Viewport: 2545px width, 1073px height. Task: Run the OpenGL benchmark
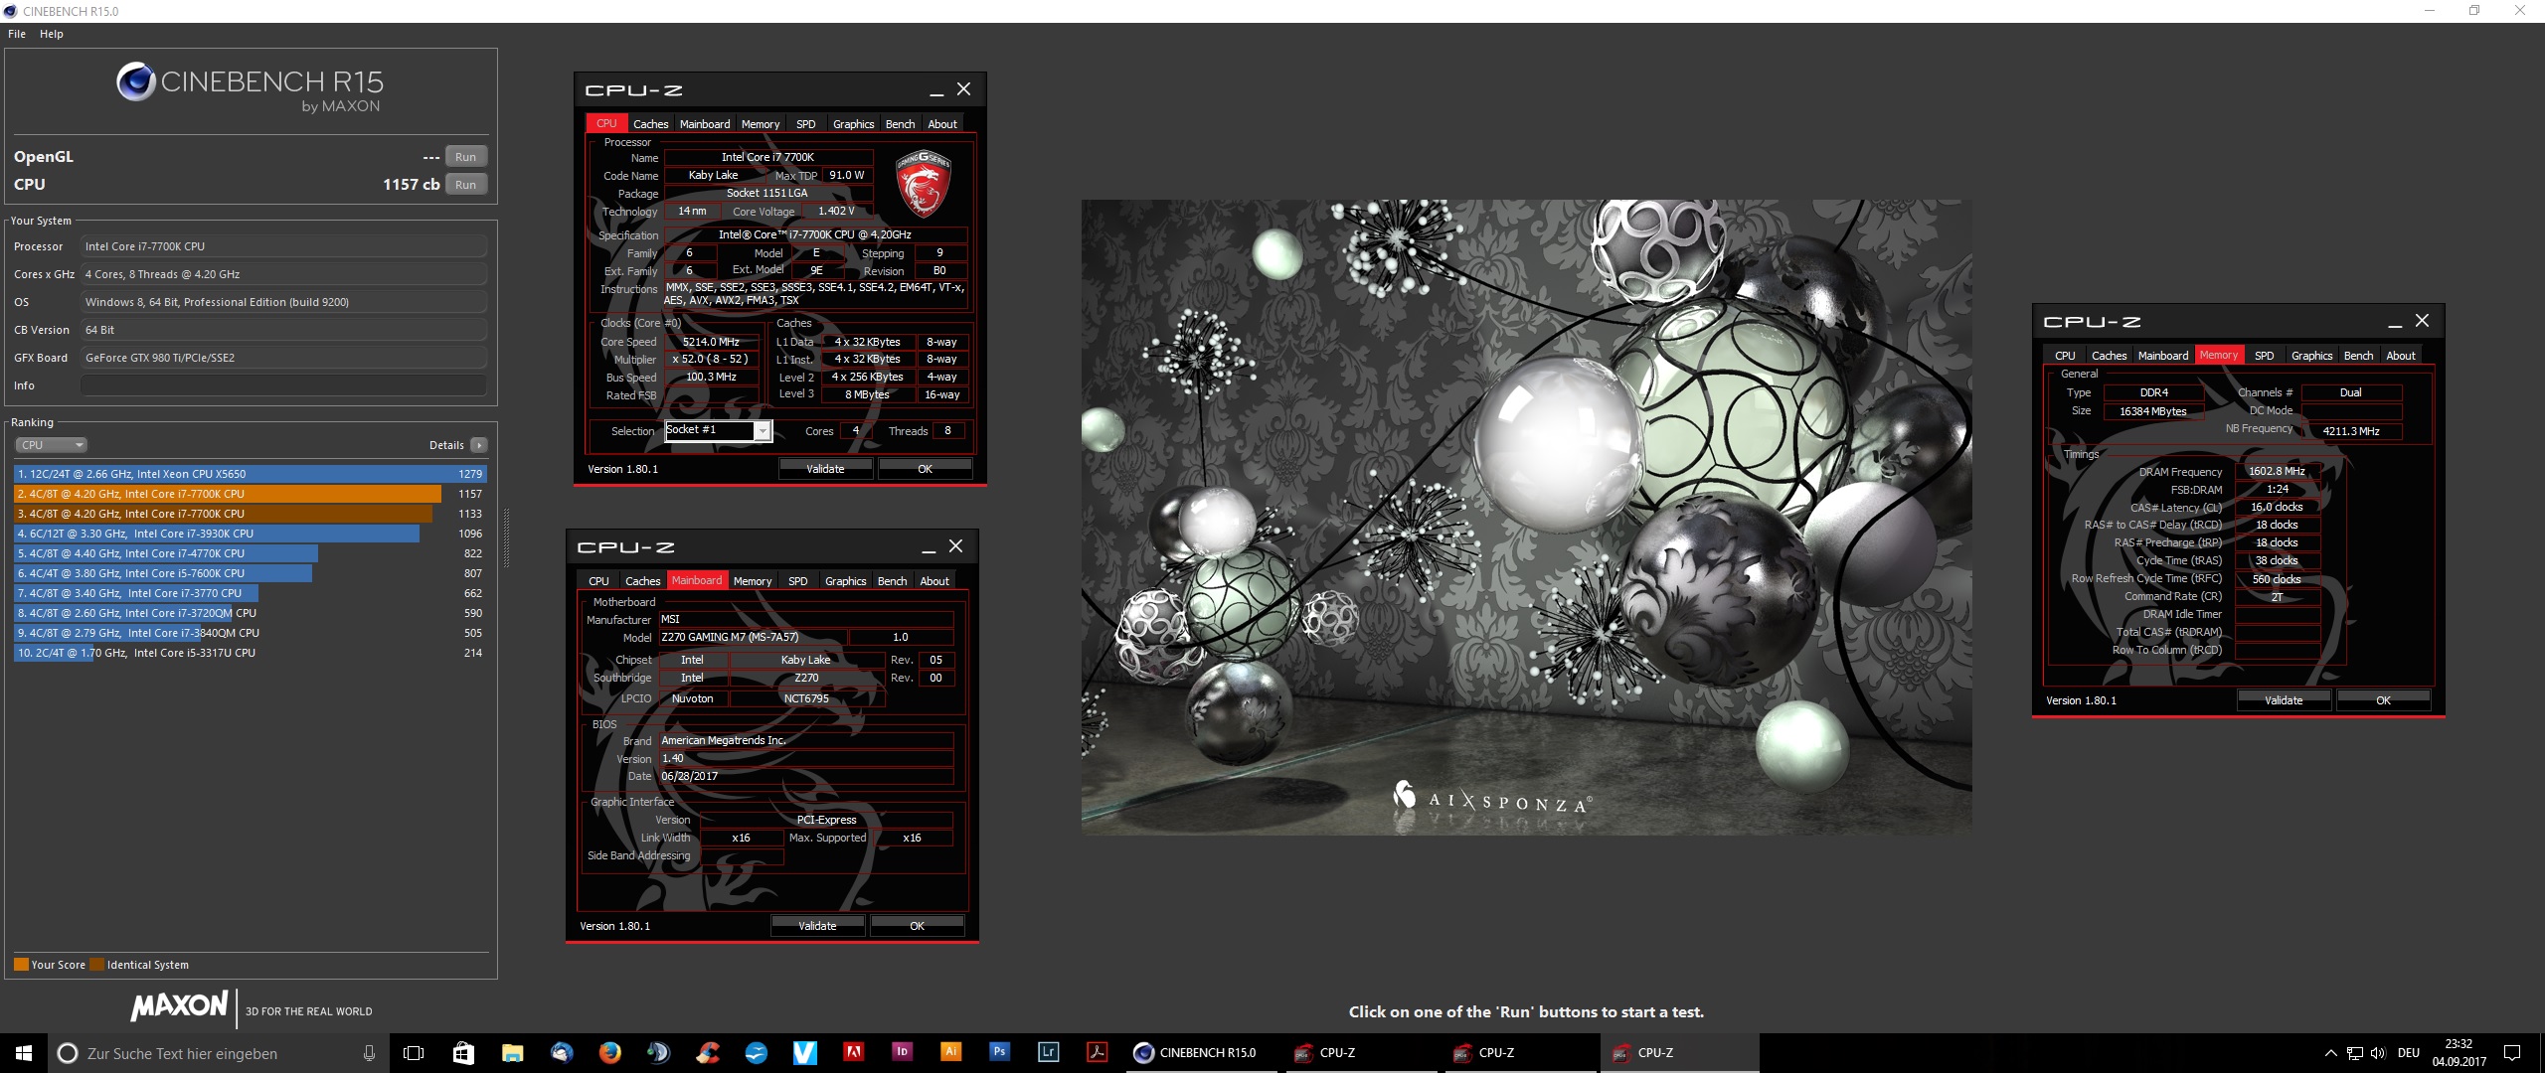[x=465, y=157]
